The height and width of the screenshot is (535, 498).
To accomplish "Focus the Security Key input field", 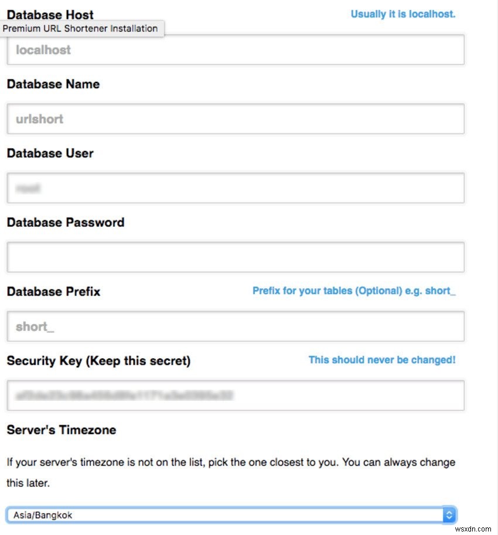I will click(236, 396).
